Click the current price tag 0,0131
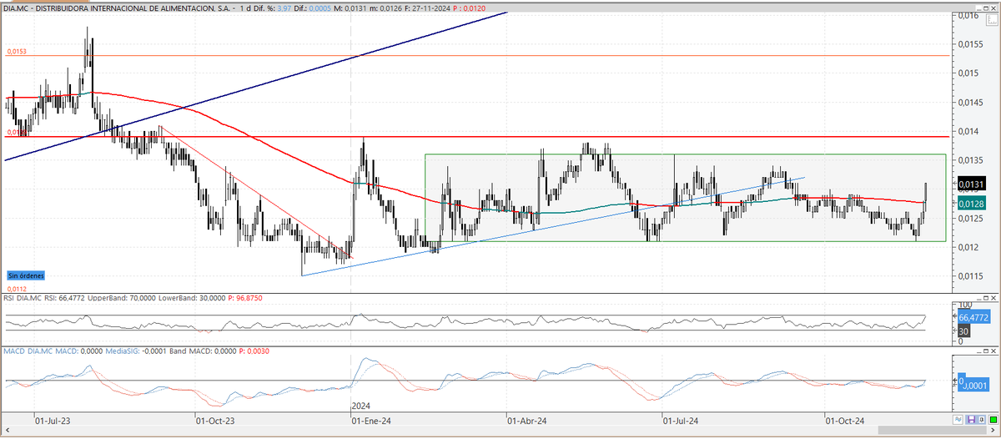 973,184
